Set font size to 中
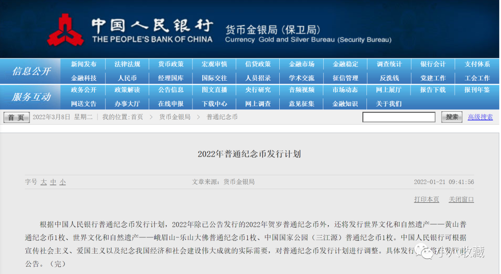This screenshot has height=274, width=501. pos(53,182)
